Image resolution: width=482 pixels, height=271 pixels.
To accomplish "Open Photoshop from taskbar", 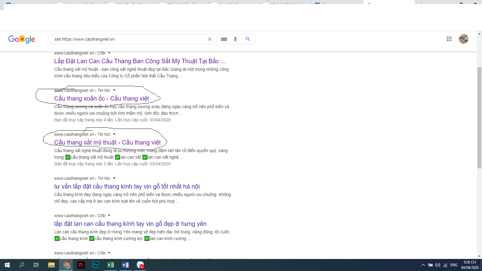I will click(x=96, y=265).
